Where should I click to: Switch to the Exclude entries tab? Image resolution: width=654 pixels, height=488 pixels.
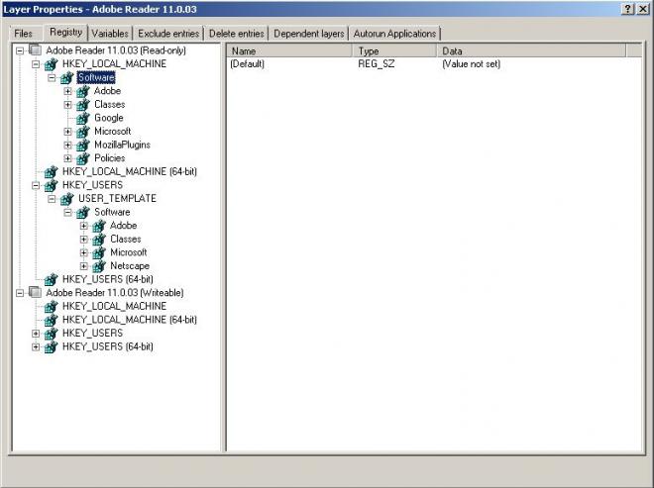(x=168, y=34)
